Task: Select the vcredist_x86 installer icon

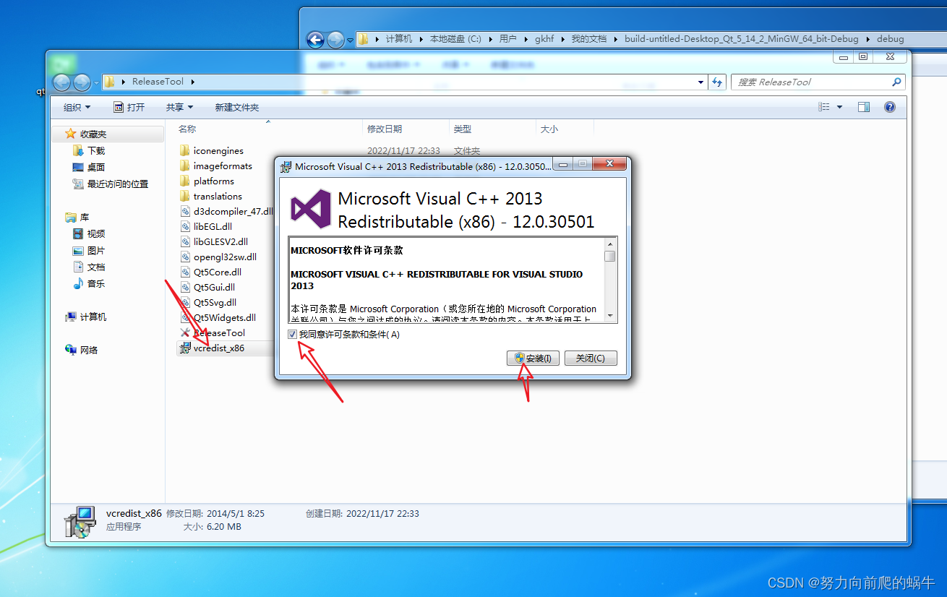Action: click(184, 348)
